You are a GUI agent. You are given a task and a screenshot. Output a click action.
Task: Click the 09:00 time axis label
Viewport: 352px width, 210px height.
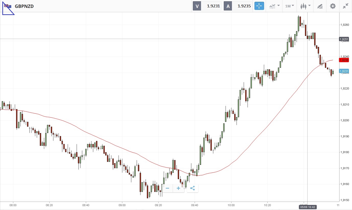click(x=122, y=205)
